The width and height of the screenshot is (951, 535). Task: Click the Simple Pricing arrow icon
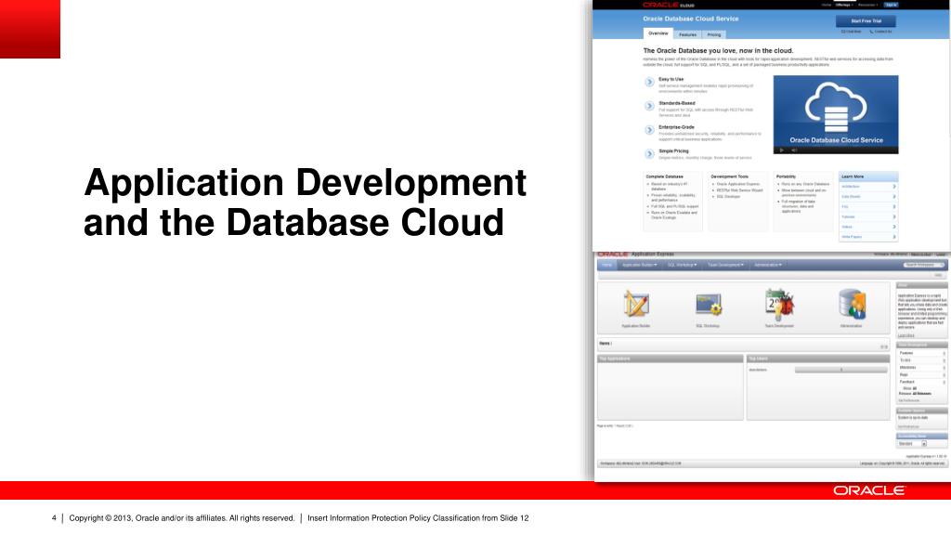(649, 153)
